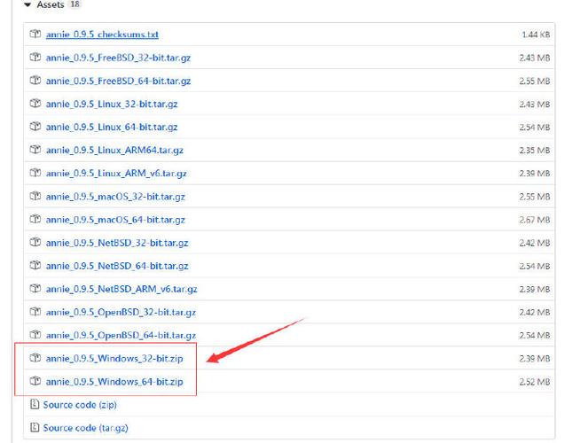Download annie_0.9.5_macOS_64-bit.tar.gz
The height and width of the screenshot is (443, 588).
coord(115,220)
